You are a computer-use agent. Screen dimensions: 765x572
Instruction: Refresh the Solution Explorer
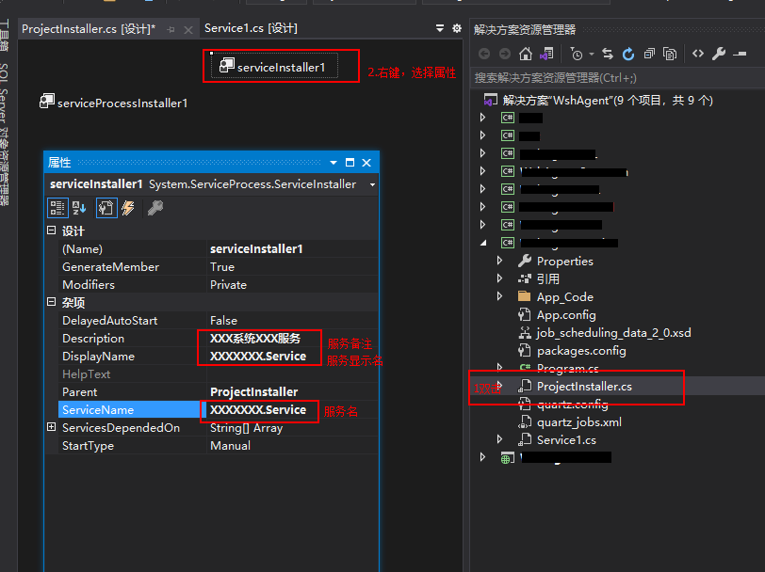point(628,54)
